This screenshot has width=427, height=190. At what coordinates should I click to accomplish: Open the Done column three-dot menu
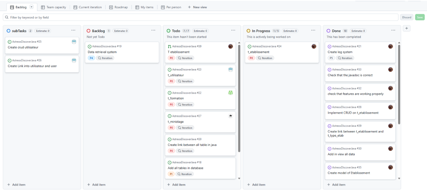click(x=393, y=31)
